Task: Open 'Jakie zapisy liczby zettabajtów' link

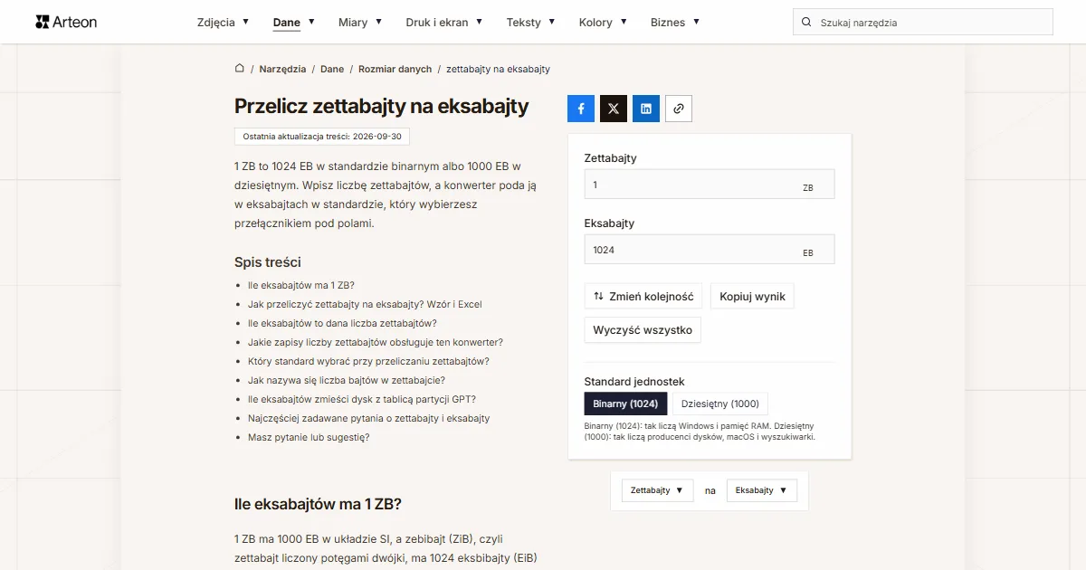Action: click(376, 342)
